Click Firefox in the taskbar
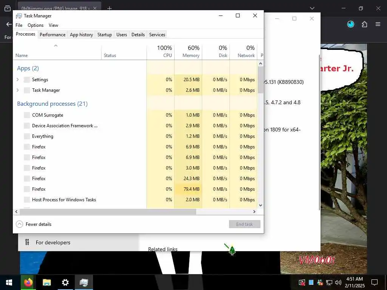 click(28, 282)
